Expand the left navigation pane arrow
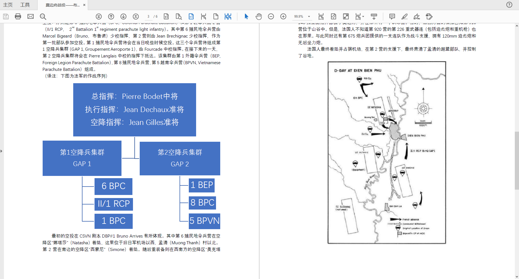 [1, 151]
